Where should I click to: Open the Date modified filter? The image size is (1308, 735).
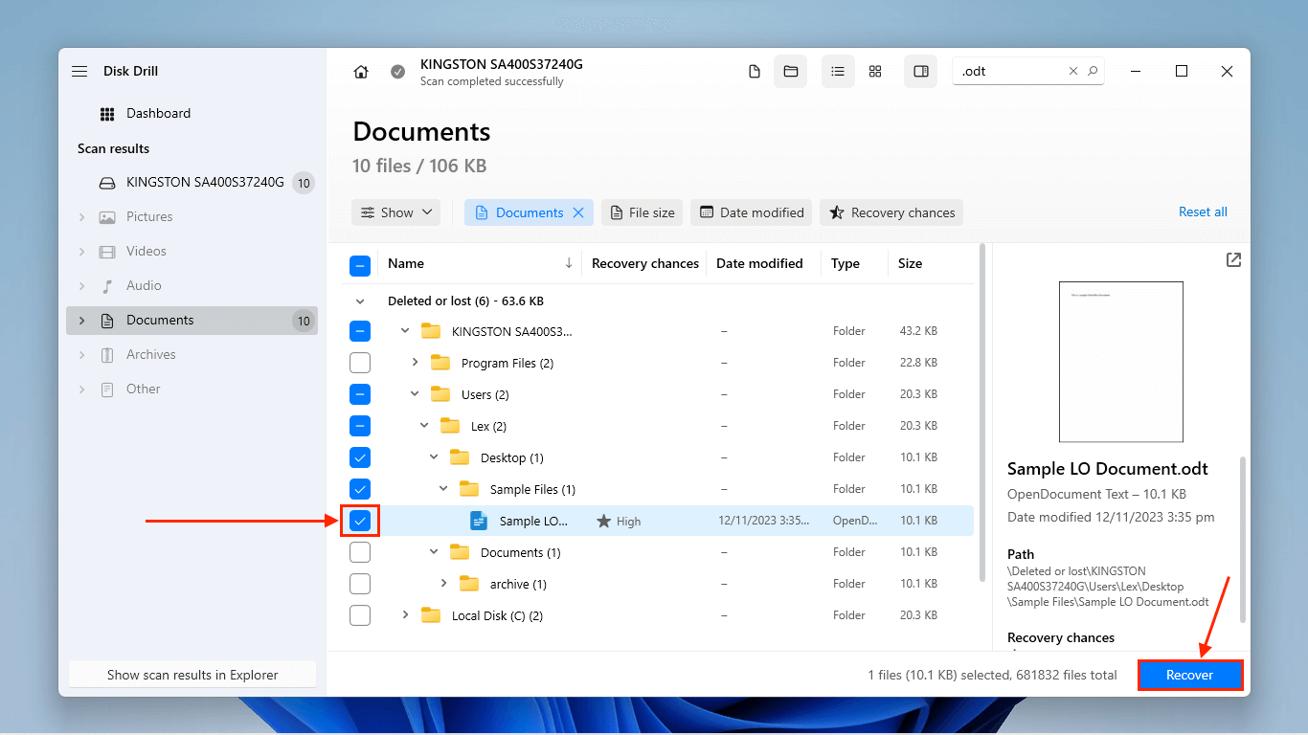[752, 212]
